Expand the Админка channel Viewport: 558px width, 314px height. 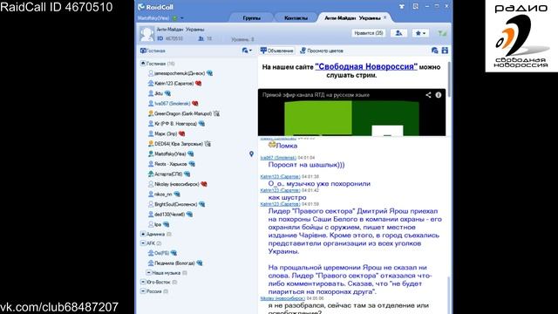click(143, 234)
